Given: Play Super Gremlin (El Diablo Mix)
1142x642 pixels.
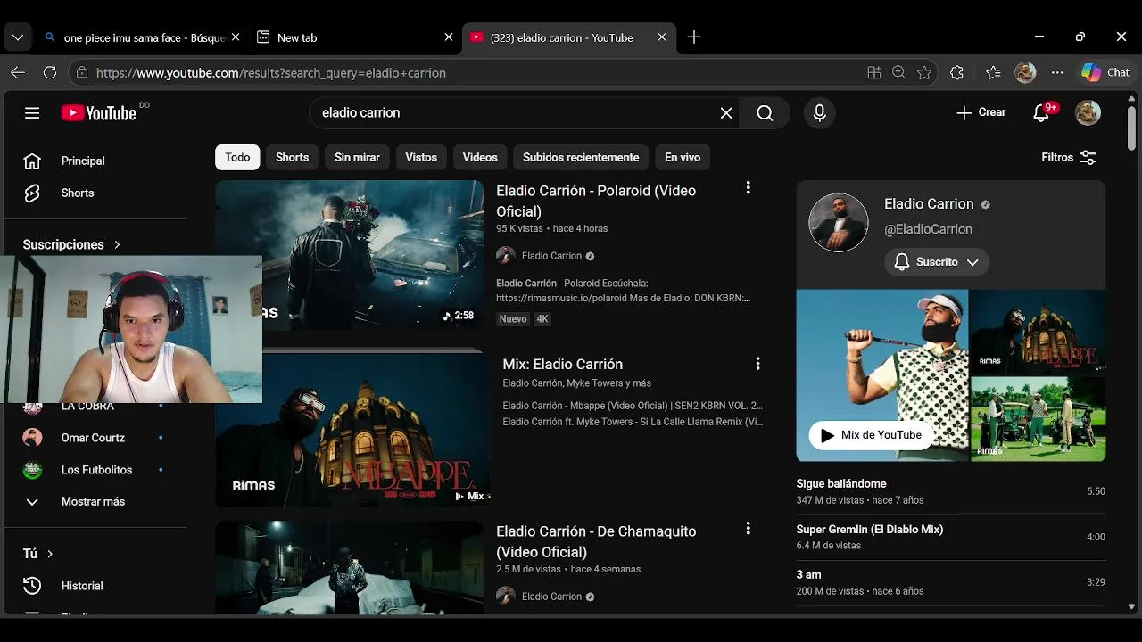Looking at the screenshot, I should 950,537.
